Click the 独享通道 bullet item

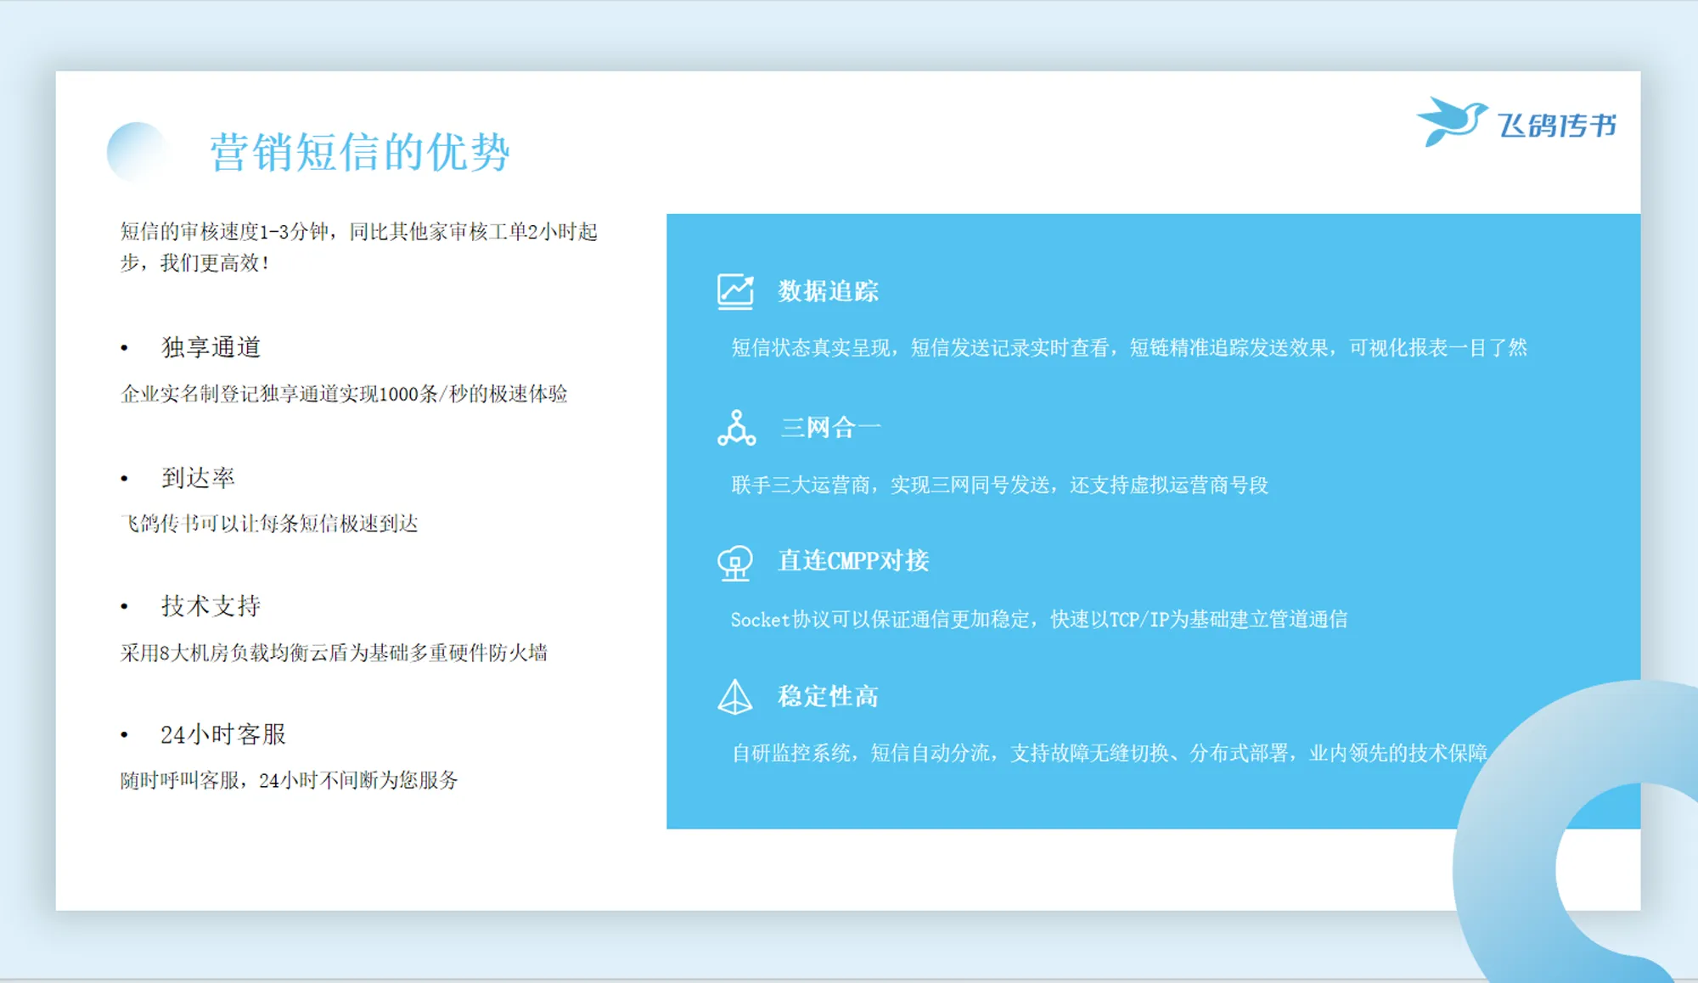tap(211, 347)
